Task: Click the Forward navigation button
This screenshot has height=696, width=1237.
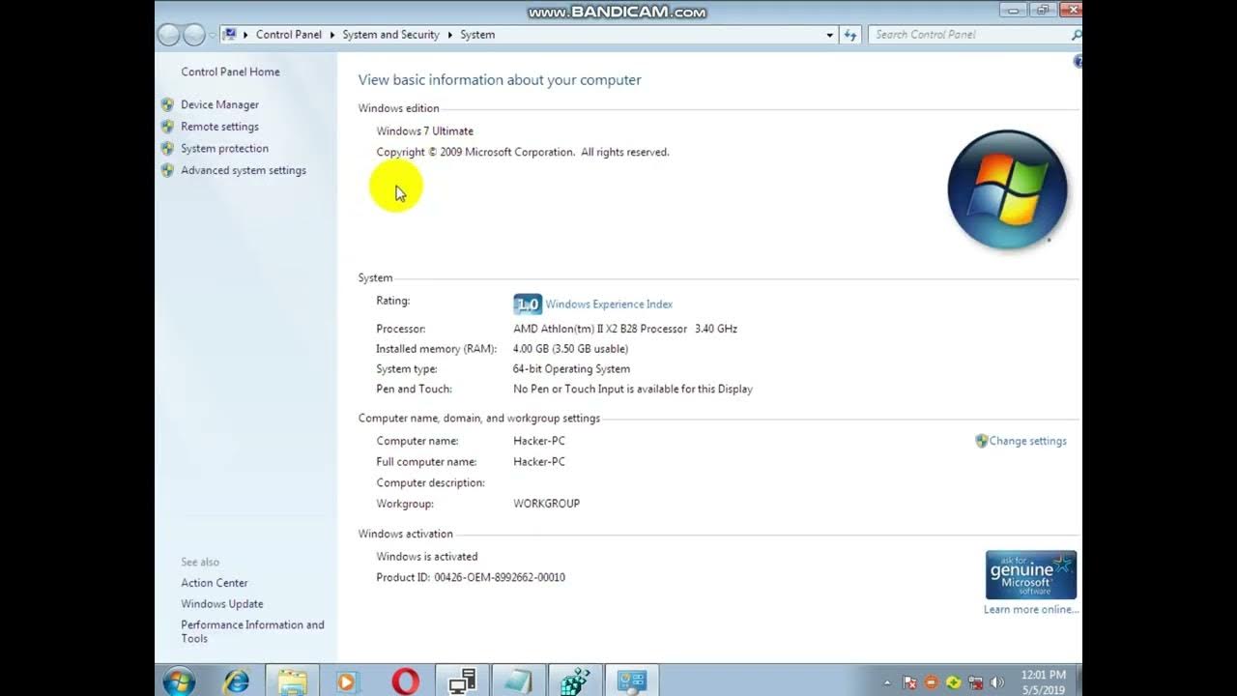Action: 194,35
